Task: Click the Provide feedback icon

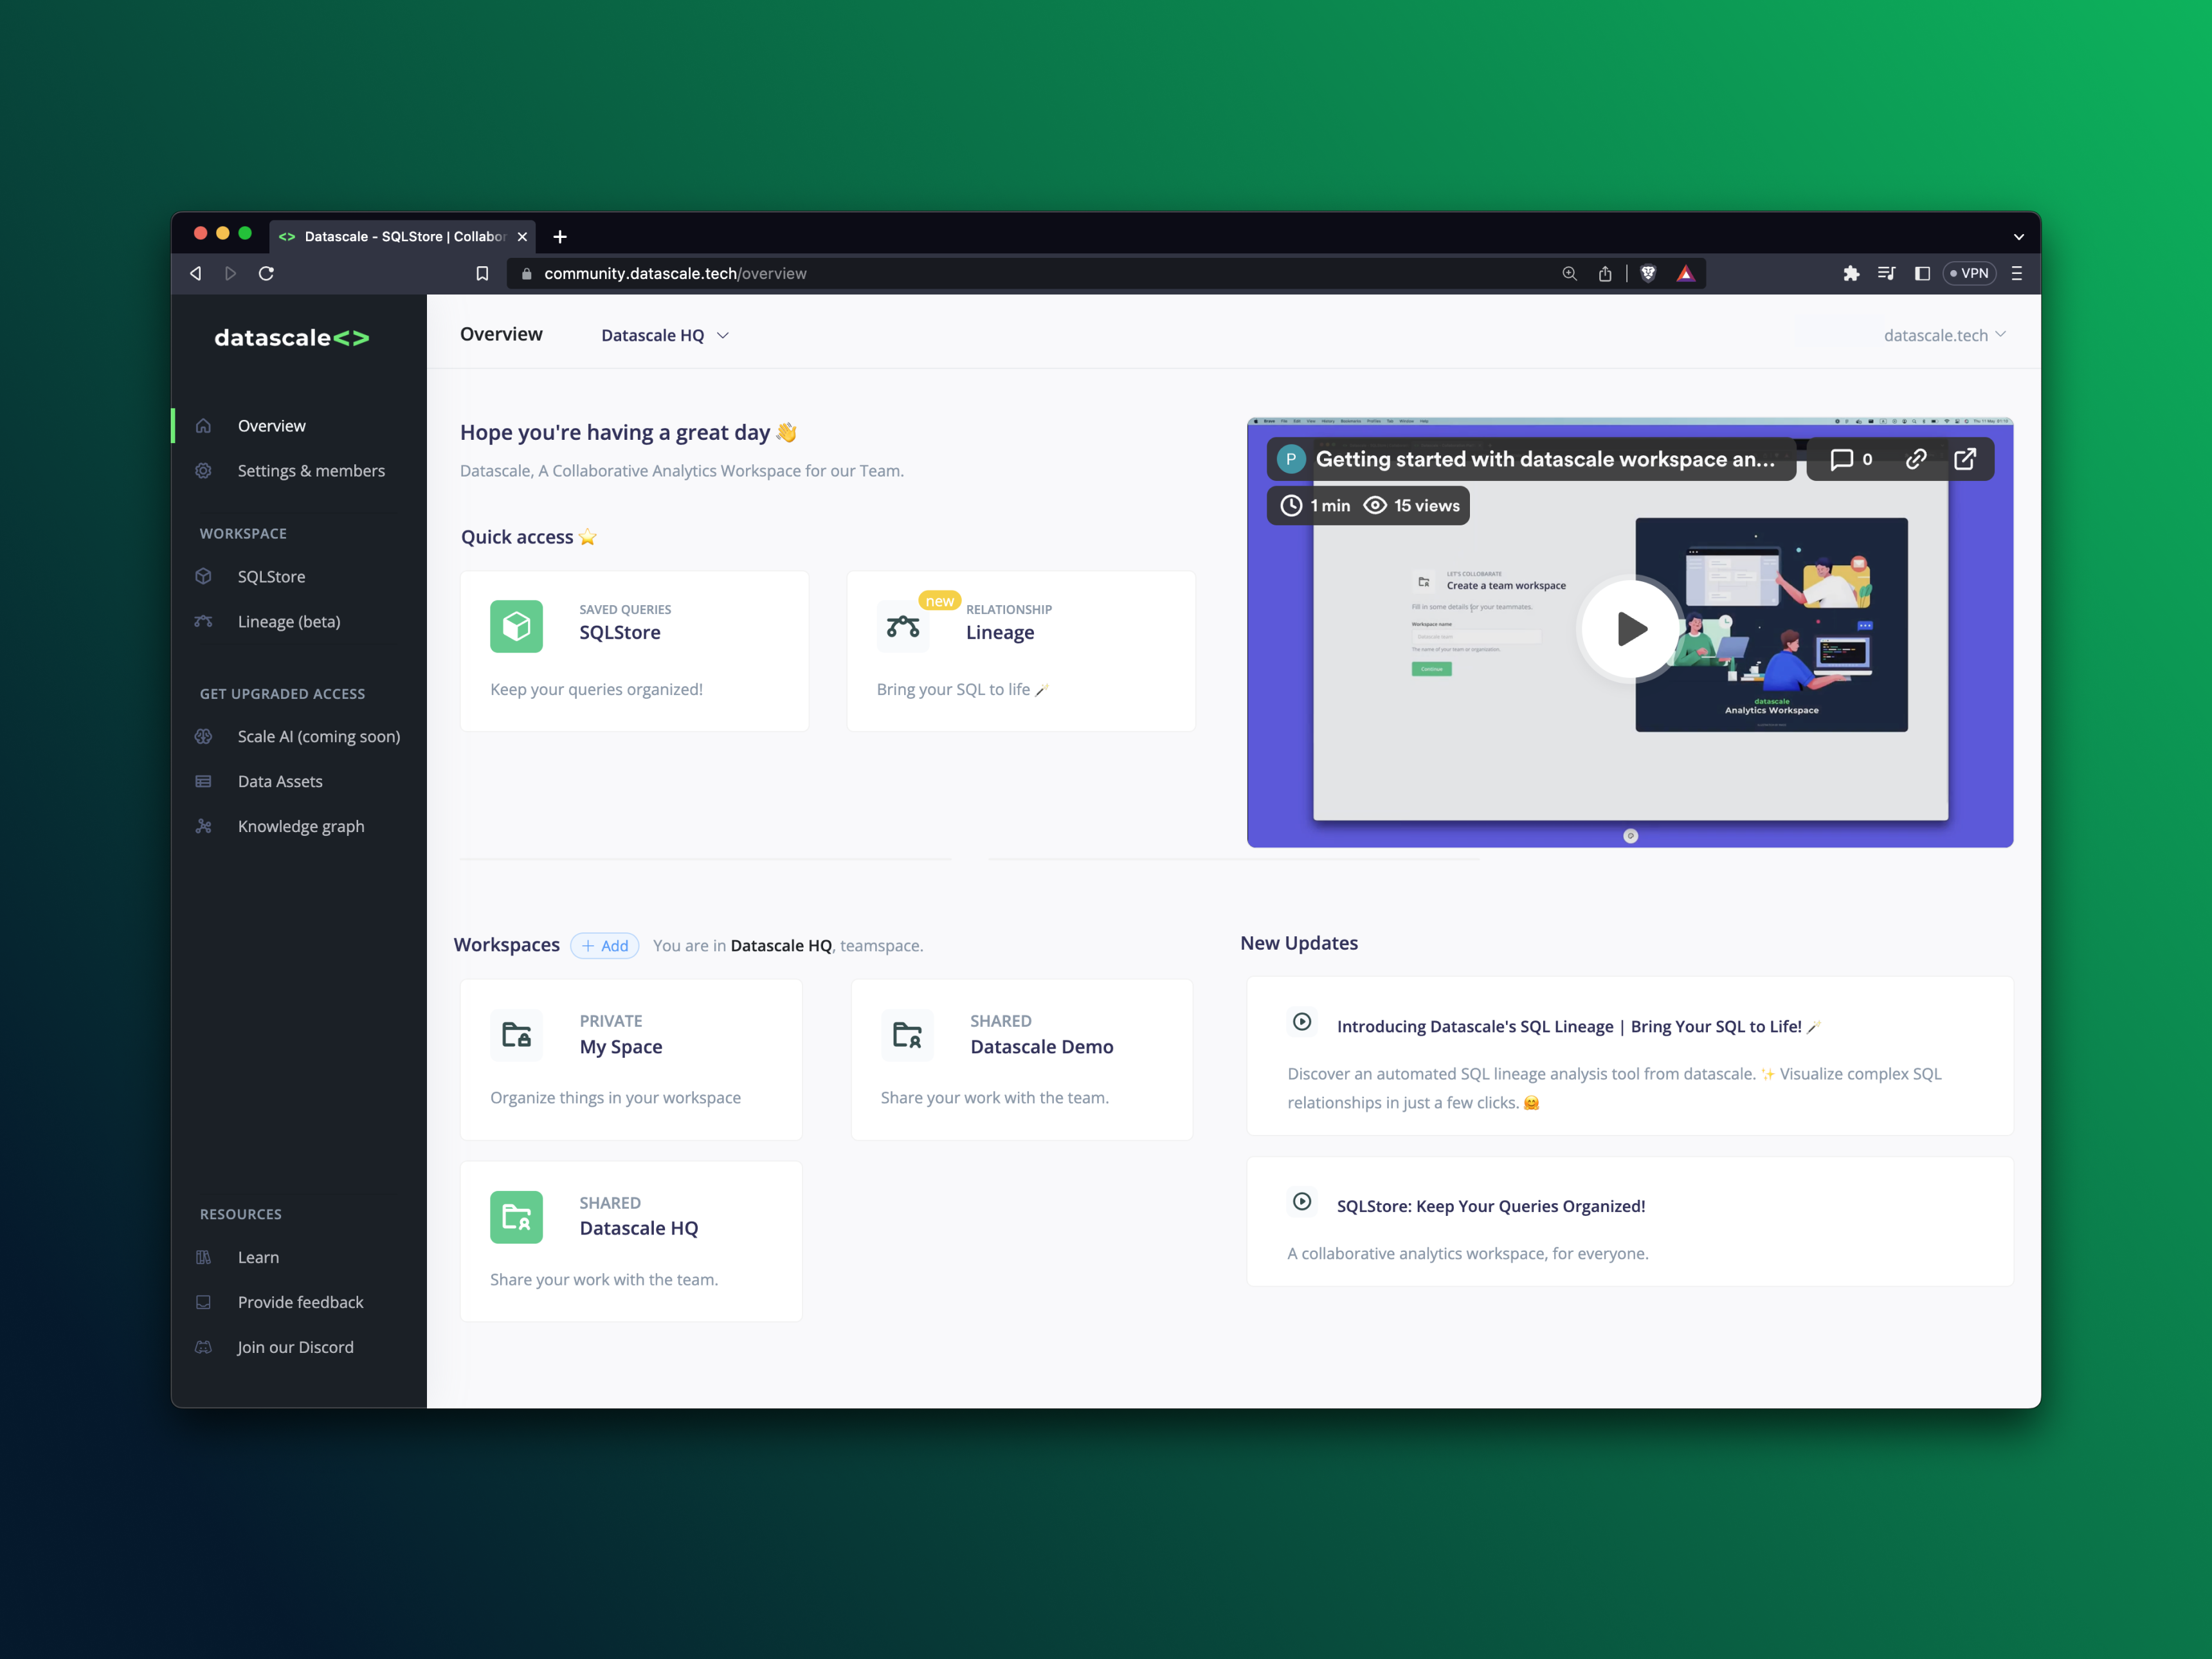Action: click(x=204, y=1302)
